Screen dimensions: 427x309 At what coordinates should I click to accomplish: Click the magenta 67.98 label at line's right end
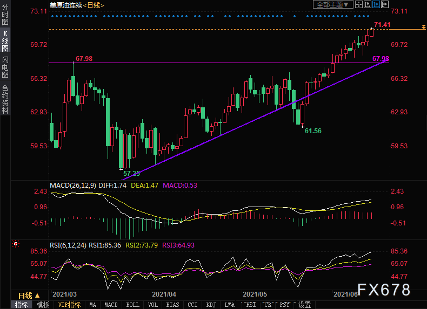pyautogui.click(x=381, y=59)
